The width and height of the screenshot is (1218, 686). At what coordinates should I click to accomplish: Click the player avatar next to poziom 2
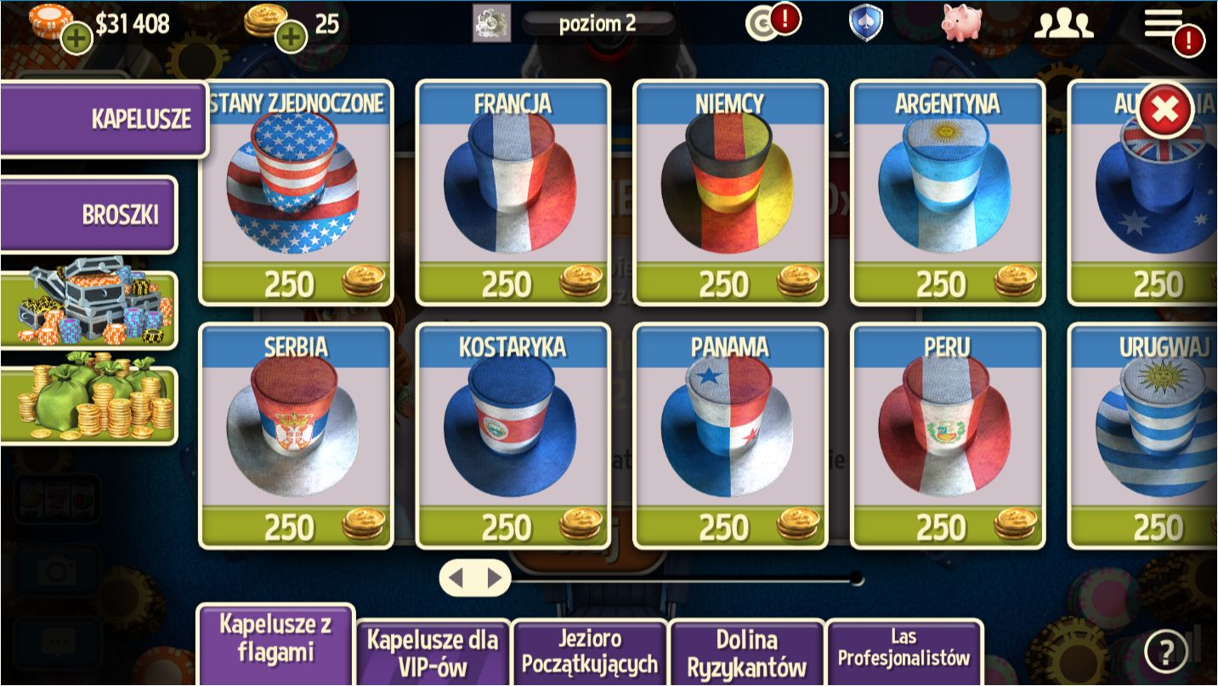(491, 23)
